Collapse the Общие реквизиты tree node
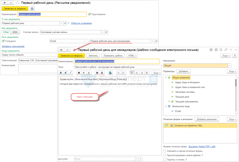 (x=166, y=77)
